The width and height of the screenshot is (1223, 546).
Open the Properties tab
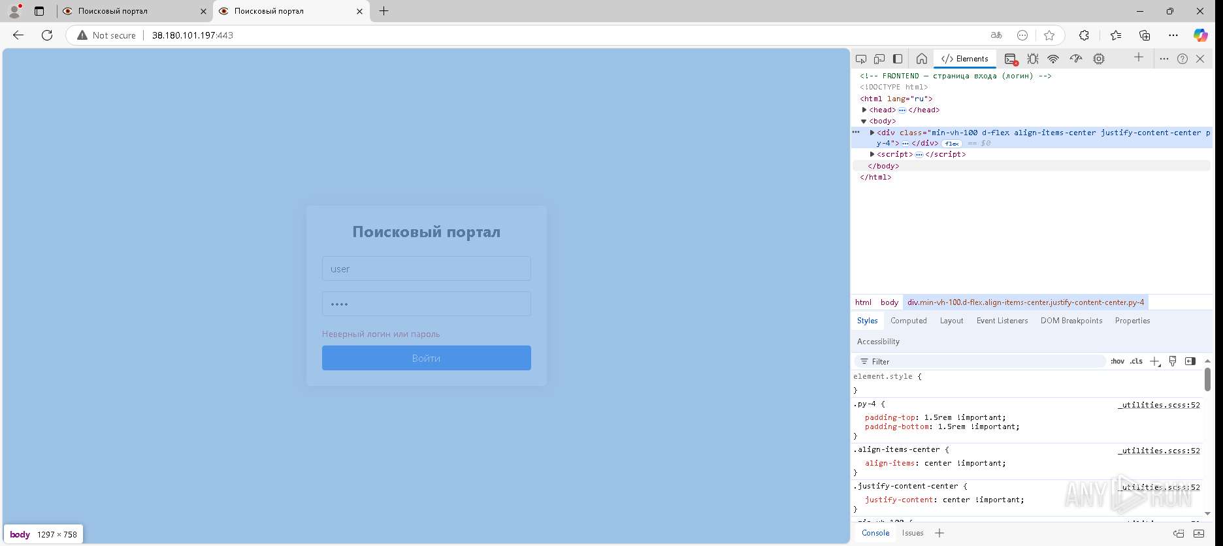pos(1132,321)
